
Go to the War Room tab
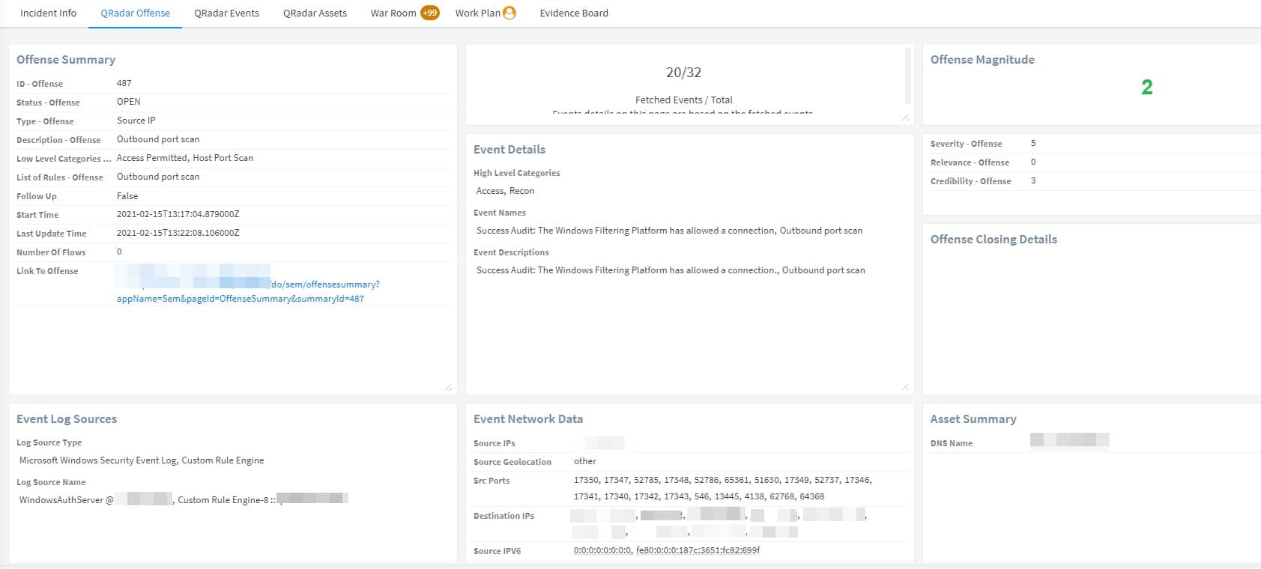[x=393, y=13]
